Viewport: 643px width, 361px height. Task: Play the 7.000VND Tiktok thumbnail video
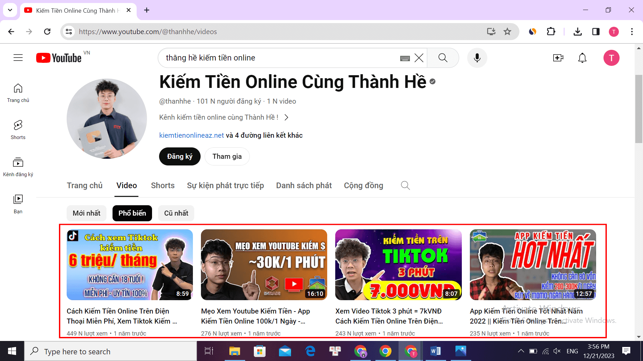pyautogui.click(x=398, y=265)
